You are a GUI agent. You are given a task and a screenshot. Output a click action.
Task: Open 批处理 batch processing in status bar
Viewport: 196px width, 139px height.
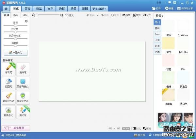click(139, 135)
